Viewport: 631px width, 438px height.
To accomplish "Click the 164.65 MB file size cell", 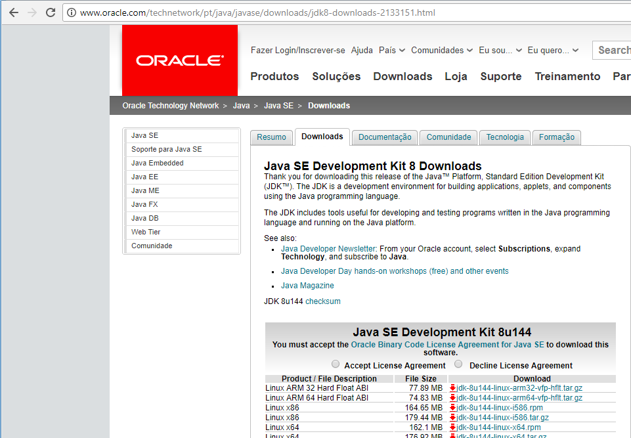I will coord(420,408).
